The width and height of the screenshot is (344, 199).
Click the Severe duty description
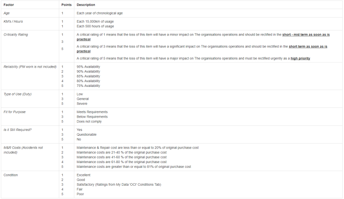coord(82,104)
